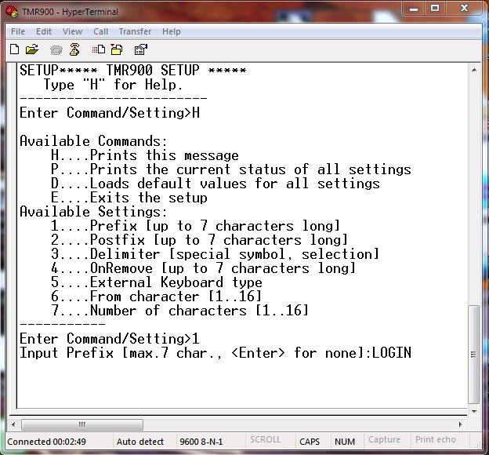Click the 'D....Loads default values' line
Viewport: 489px width, 455px height.
tap(216, 184)
